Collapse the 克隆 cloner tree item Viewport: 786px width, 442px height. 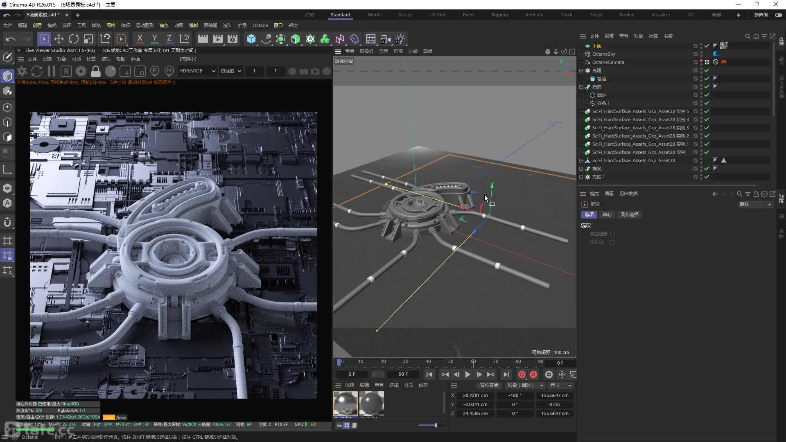[581, 70]
